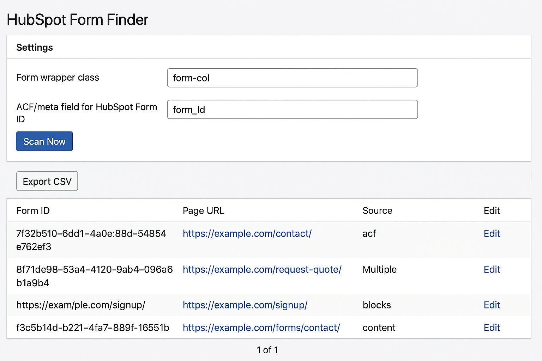Image resolution: width=542 pixels, height=361 pixels.
Task: Edit the blocks source row
Action: coord(492,305)
